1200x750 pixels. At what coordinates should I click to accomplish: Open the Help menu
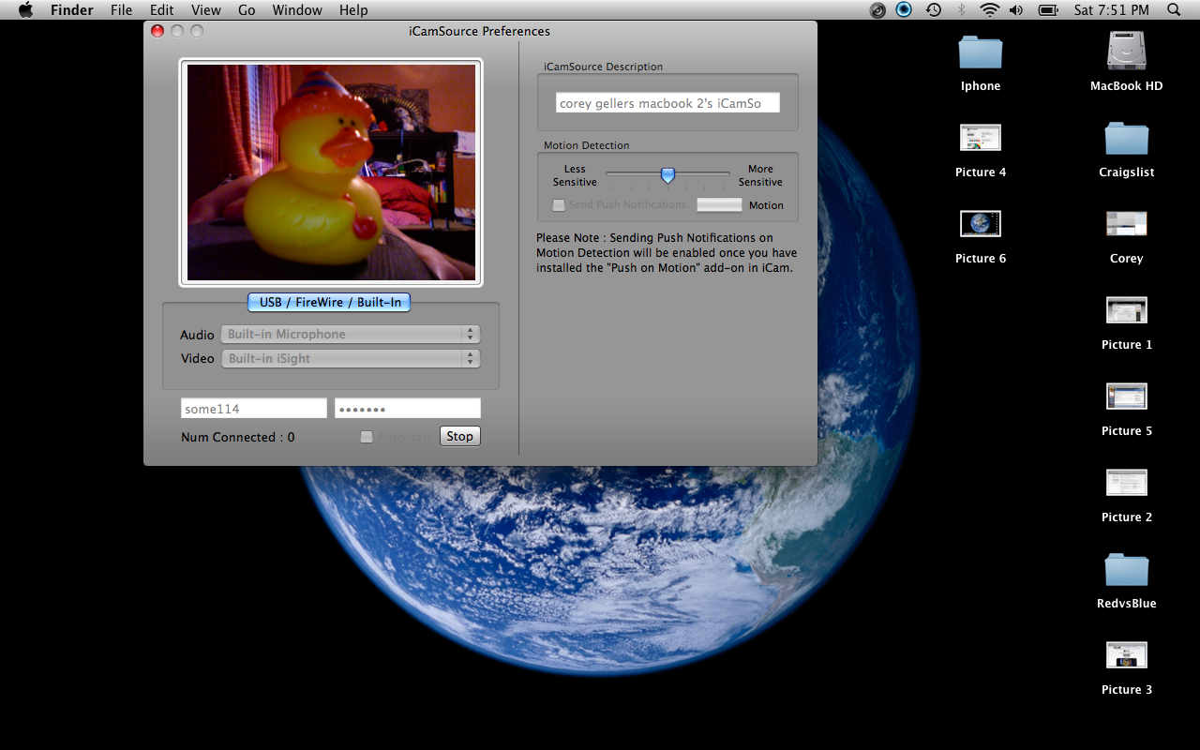click(x=353, y=10)
